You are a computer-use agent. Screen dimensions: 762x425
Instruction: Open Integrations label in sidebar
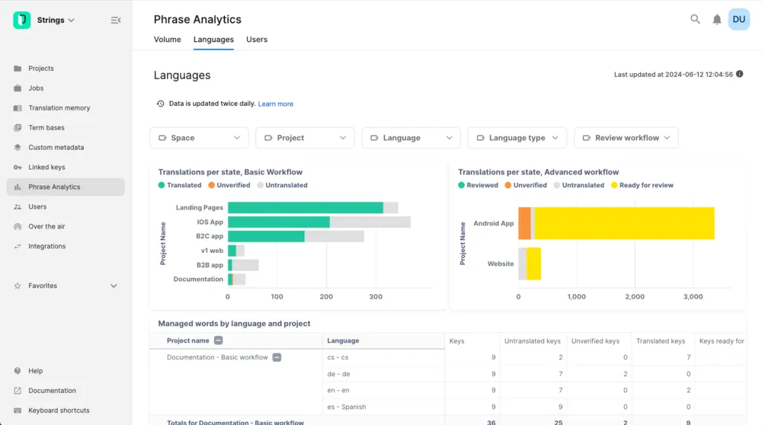click(x=46, y=246)
